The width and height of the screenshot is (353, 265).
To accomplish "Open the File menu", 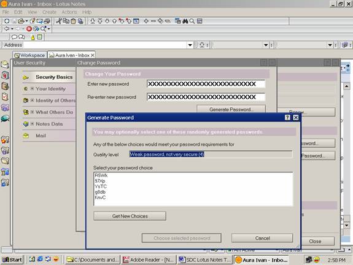I will click(x=6, y=12).
